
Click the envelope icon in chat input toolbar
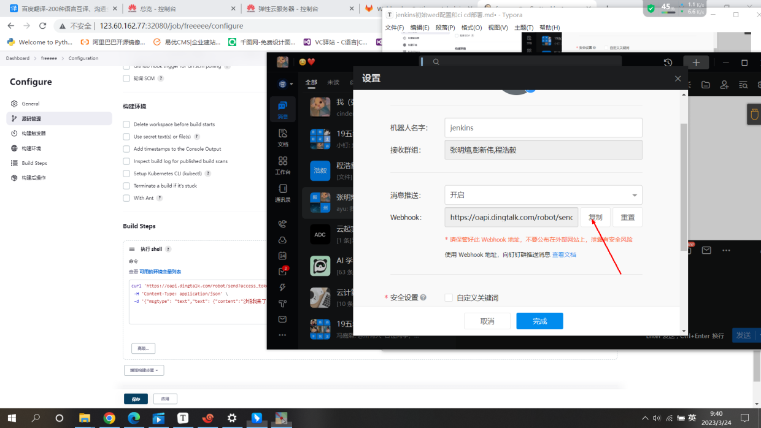(706, 250)
